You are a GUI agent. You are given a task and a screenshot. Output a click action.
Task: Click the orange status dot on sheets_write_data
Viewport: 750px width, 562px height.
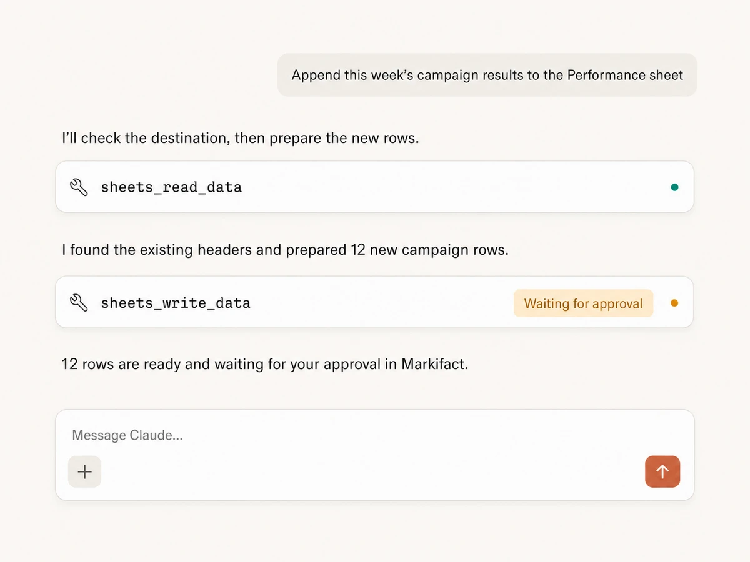[674, 303]
